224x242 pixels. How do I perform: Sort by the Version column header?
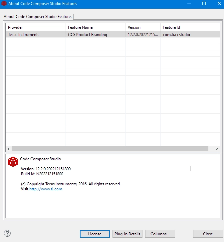tap(143, 27)
